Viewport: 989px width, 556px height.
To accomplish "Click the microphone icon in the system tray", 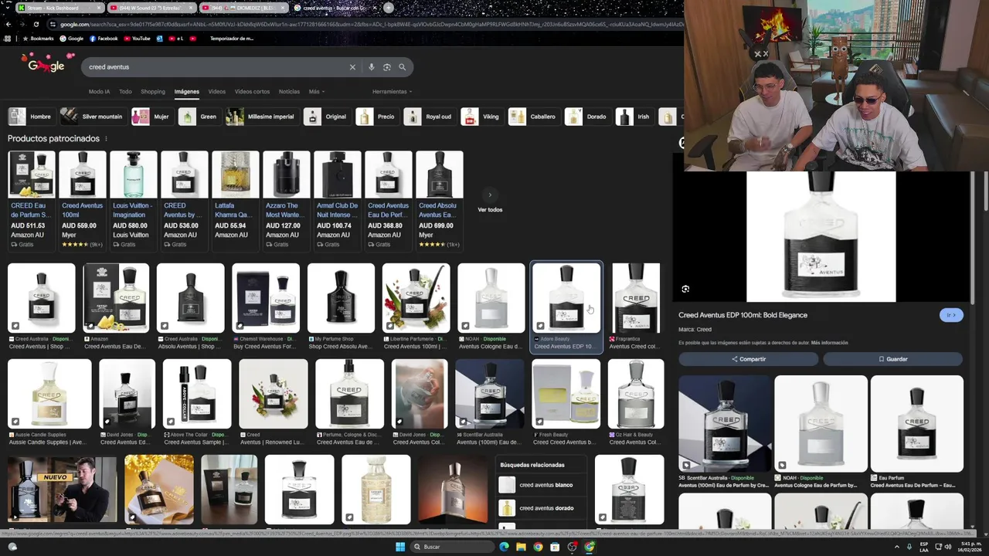I will pos(908,547).
